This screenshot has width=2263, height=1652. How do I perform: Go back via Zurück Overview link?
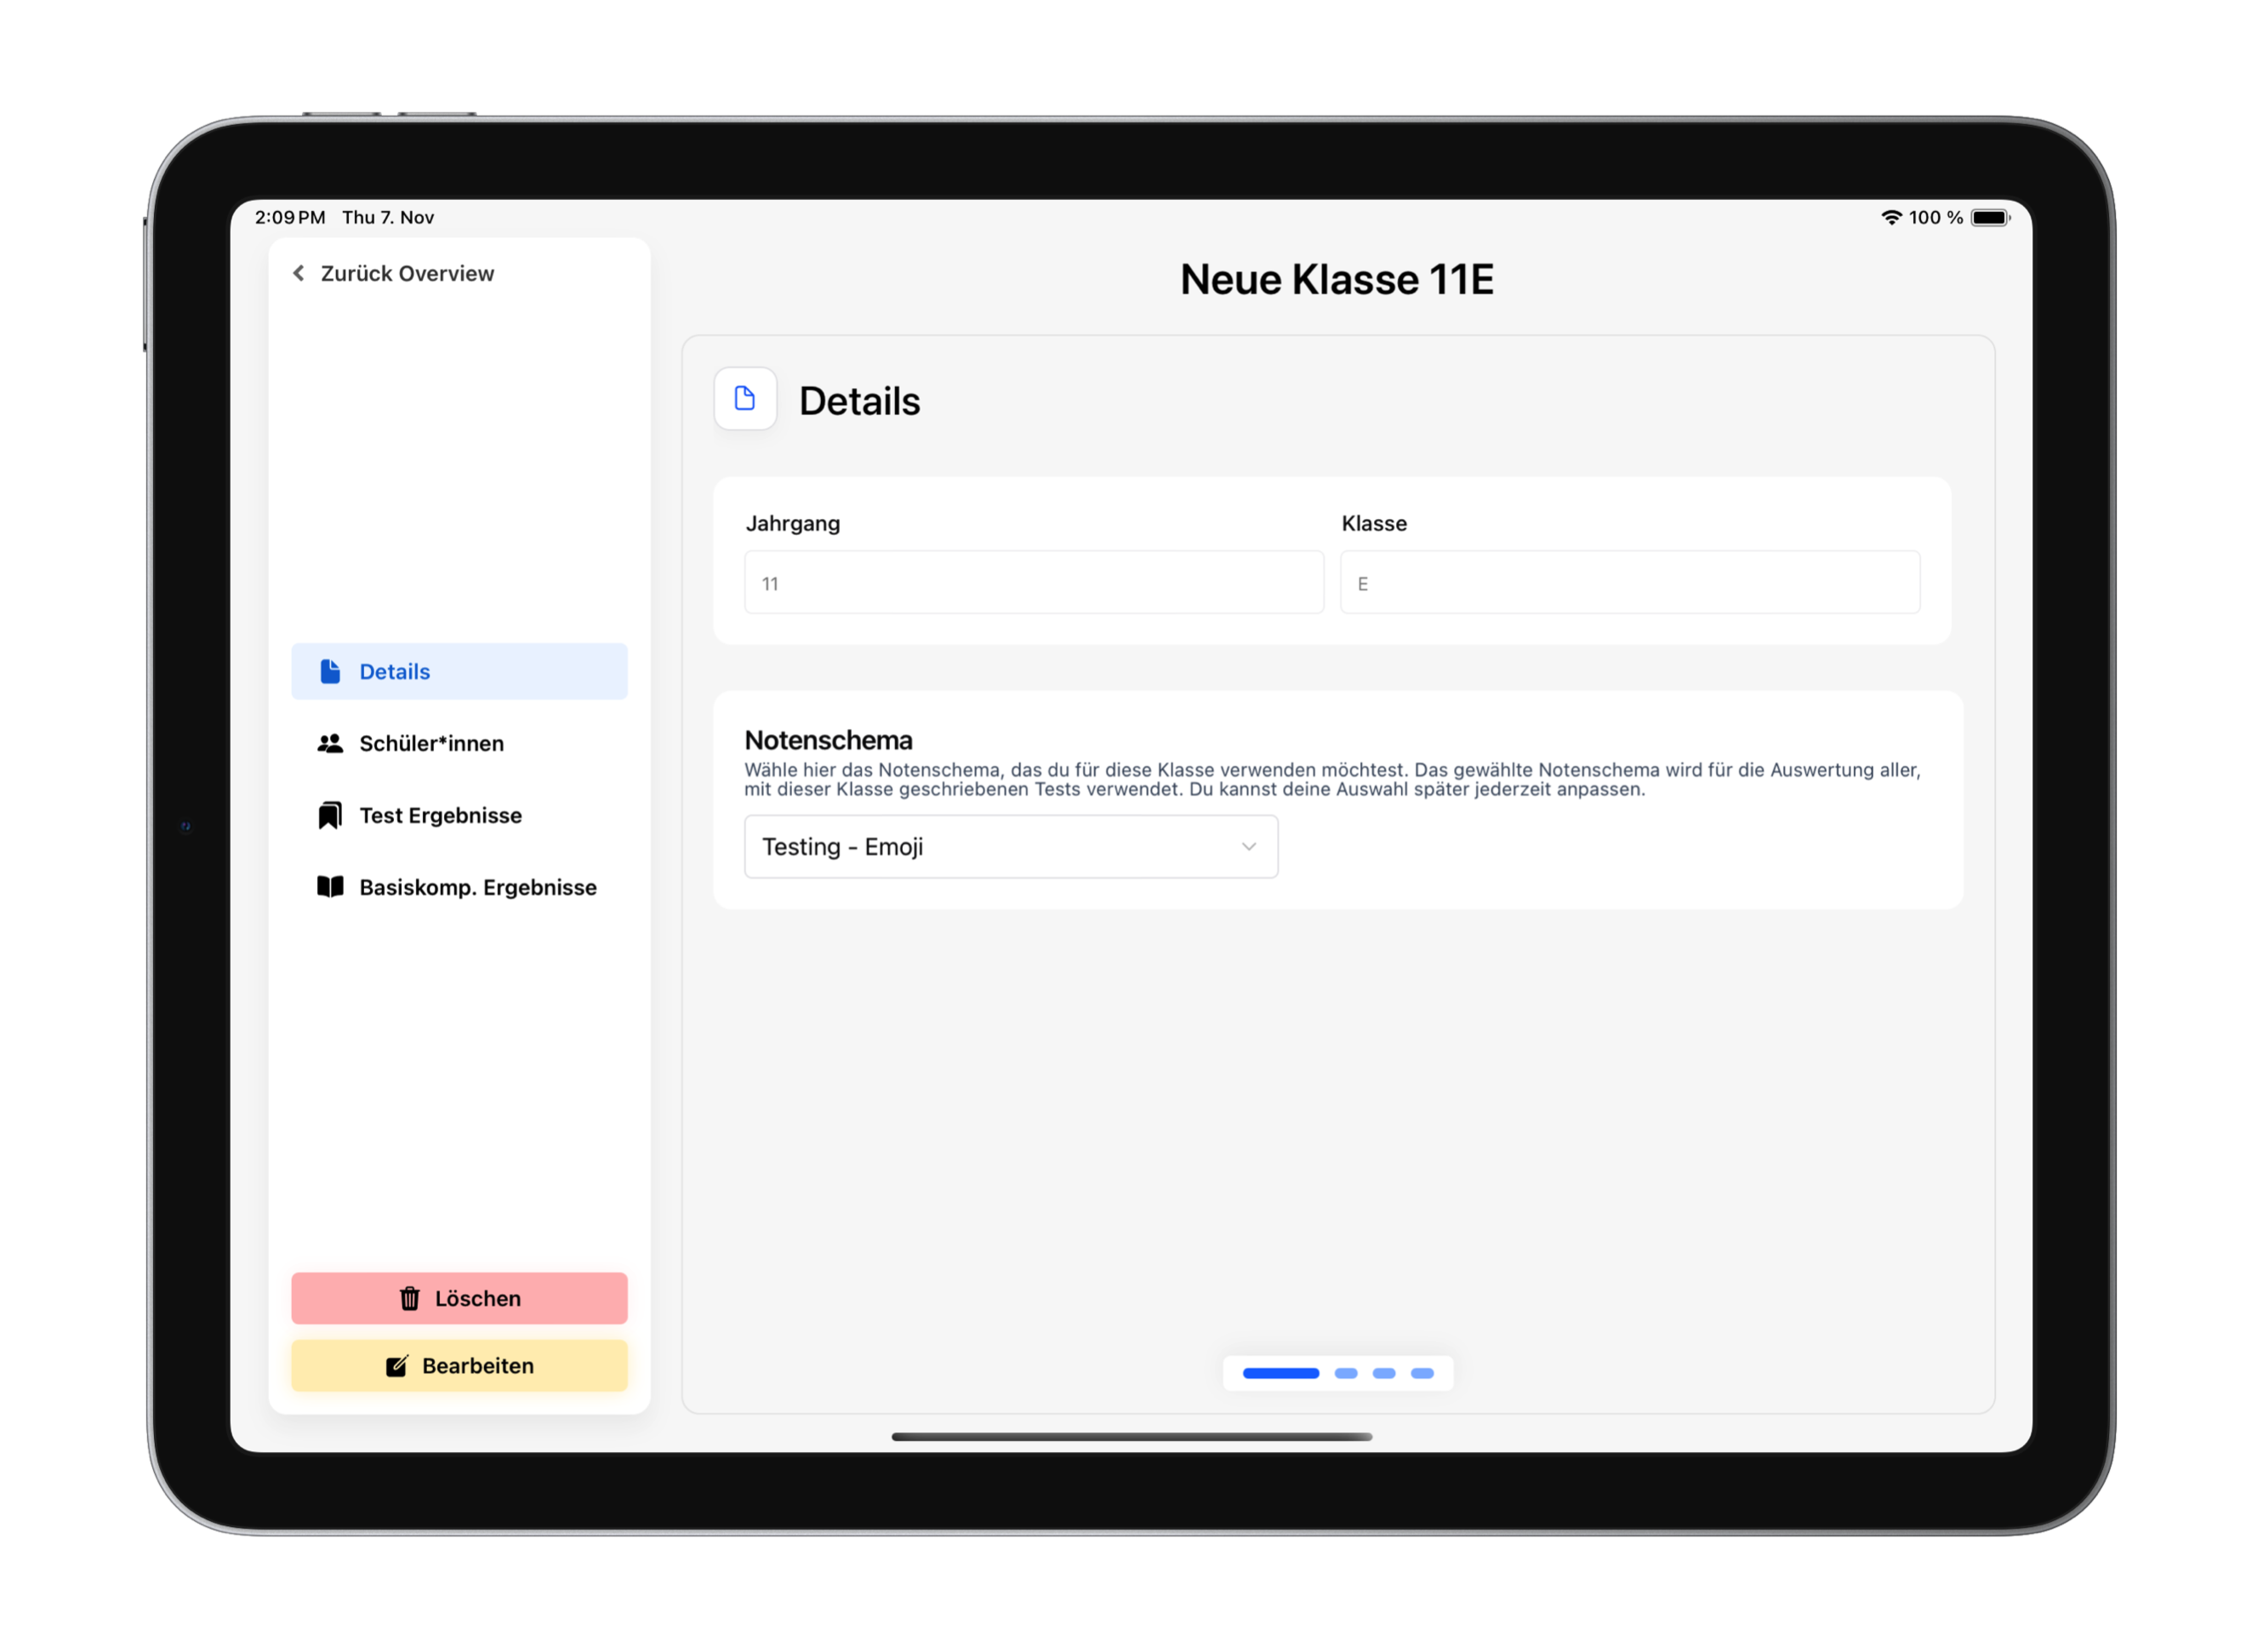pos(407,273)
